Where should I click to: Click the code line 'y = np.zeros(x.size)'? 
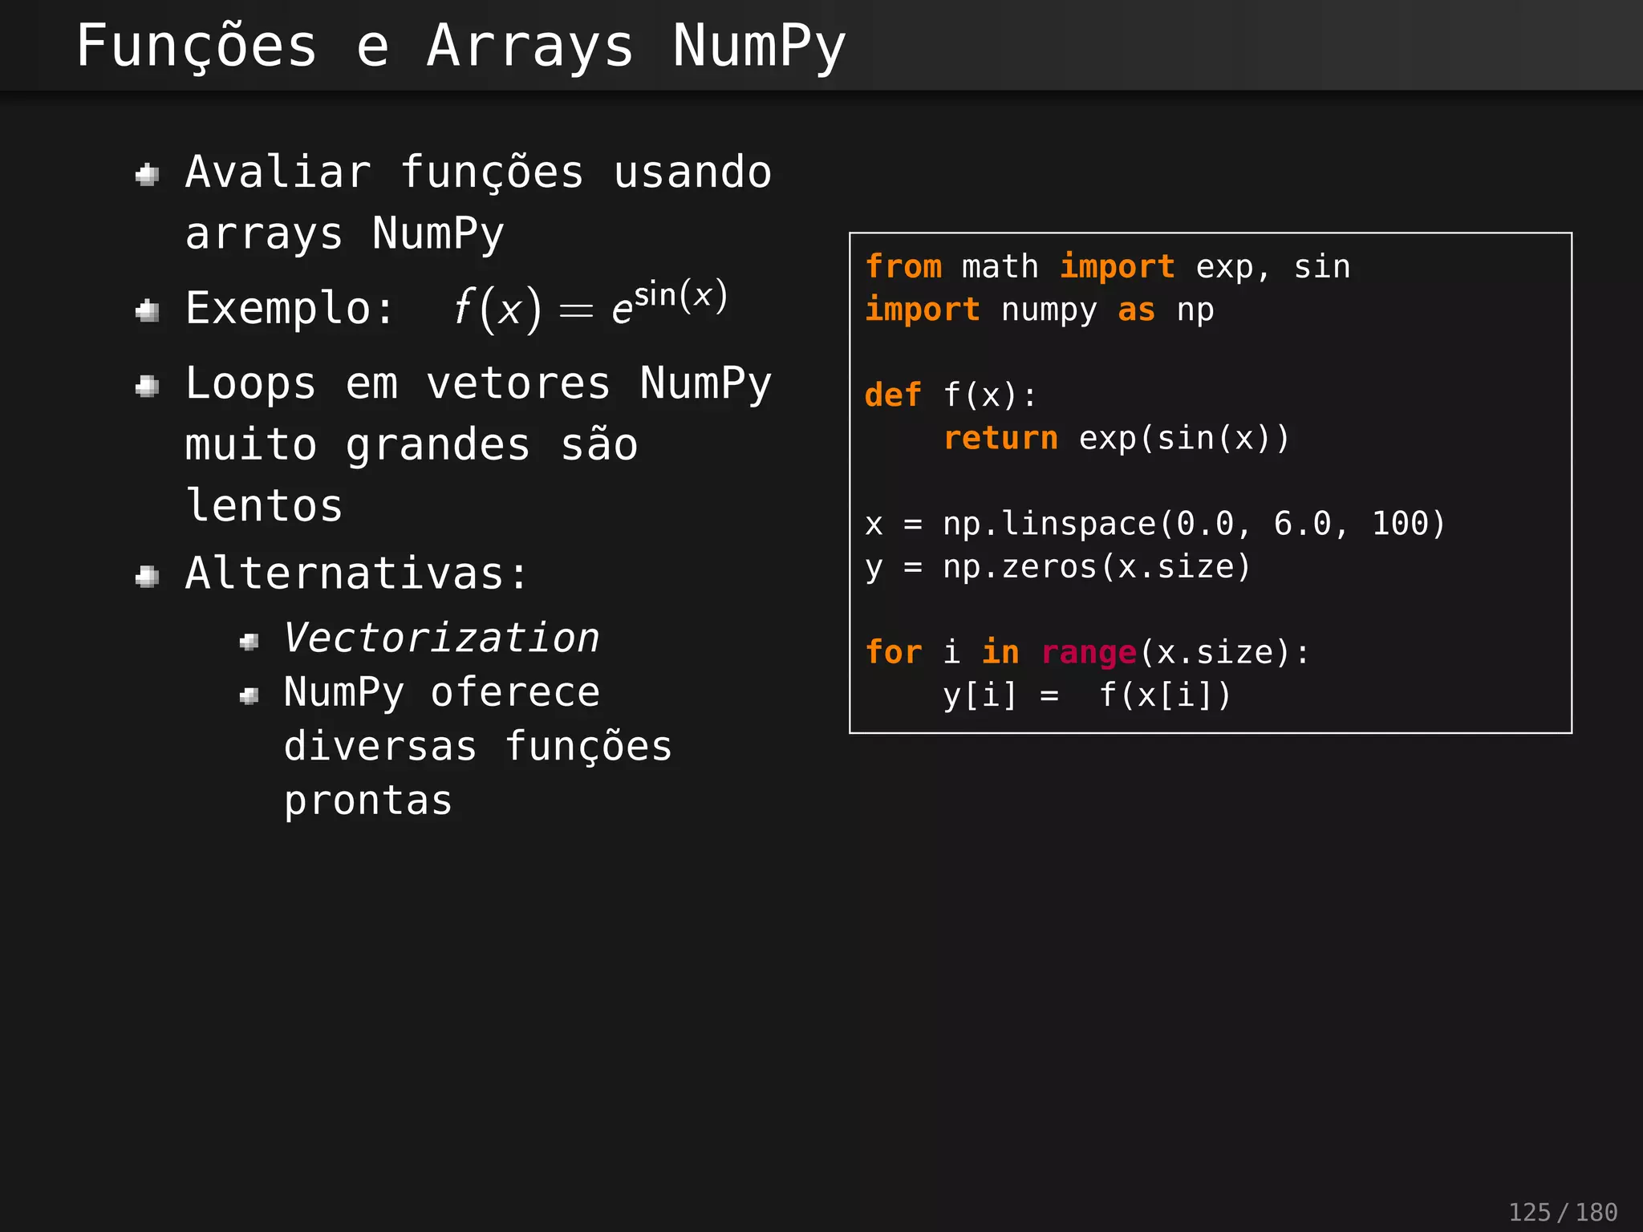pyautogui.click(x=1058, y=567)
